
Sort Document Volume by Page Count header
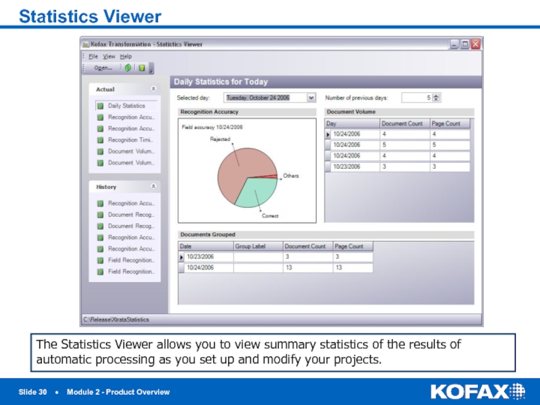point(450,124)
